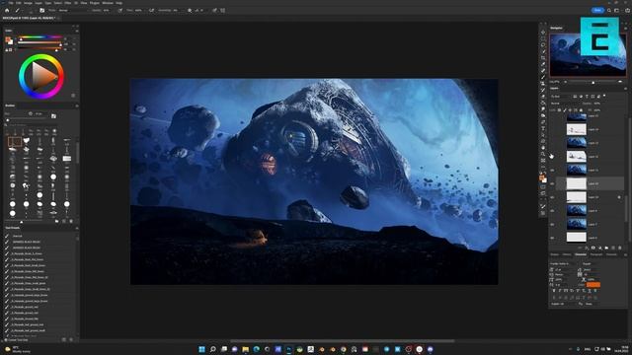Open the Image menu
The height and width of the screenshot is (355, 632).
[28, 3]
